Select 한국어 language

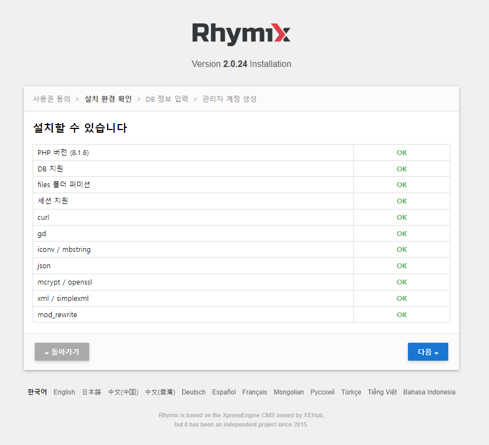coord(37,392)
